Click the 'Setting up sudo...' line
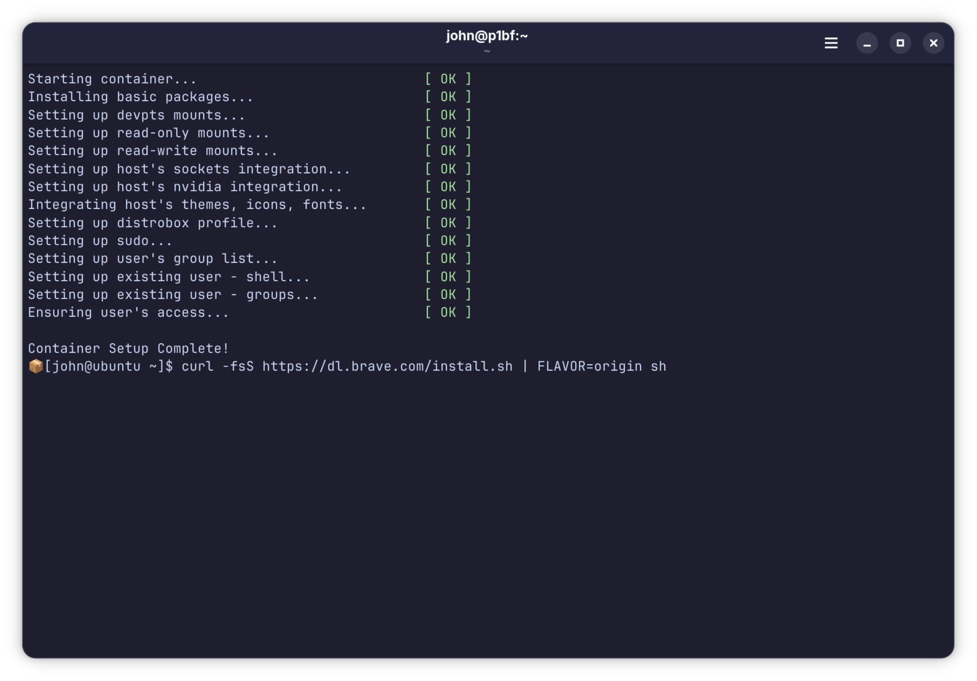 tap(100, 241)
